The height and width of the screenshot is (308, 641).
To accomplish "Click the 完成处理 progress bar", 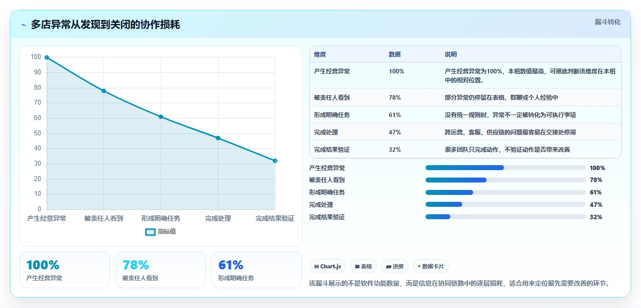I will [x=505, y=204].
